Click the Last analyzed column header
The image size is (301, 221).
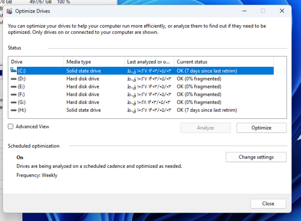coord(149,62)
